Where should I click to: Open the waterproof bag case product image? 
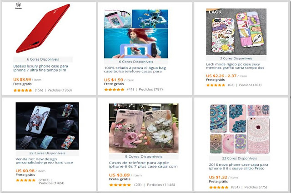136,34
